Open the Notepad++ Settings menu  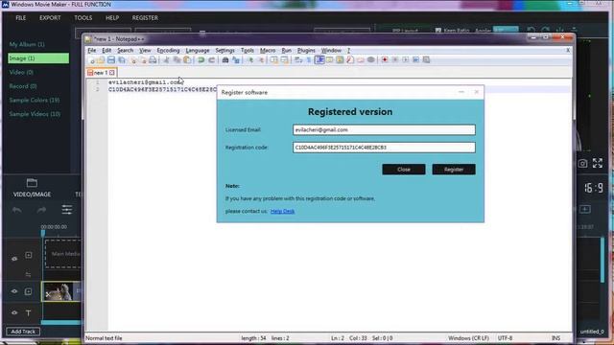click(224, 51)
